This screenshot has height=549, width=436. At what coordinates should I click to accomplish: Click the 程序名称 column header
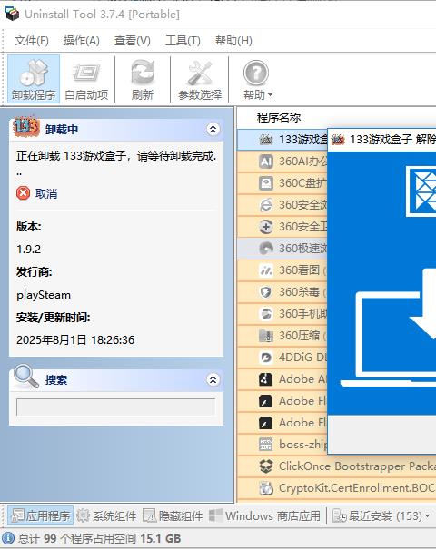[x=279, y=118]
